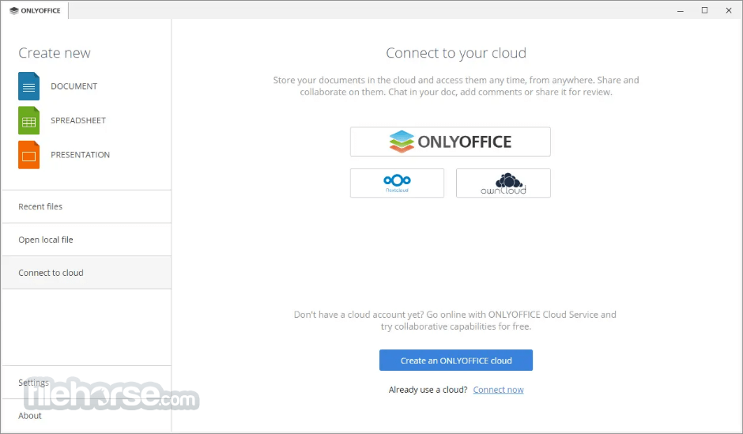Screen dimensions: 743x434
Task: Choose the ONLYOFFICE cloud provider
Action: [451, 142]
